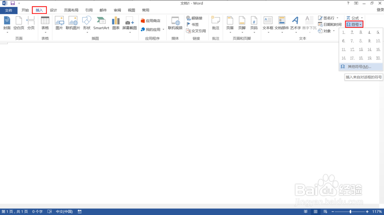Insert WordArt (艺术字)

[x=295, y=24]
